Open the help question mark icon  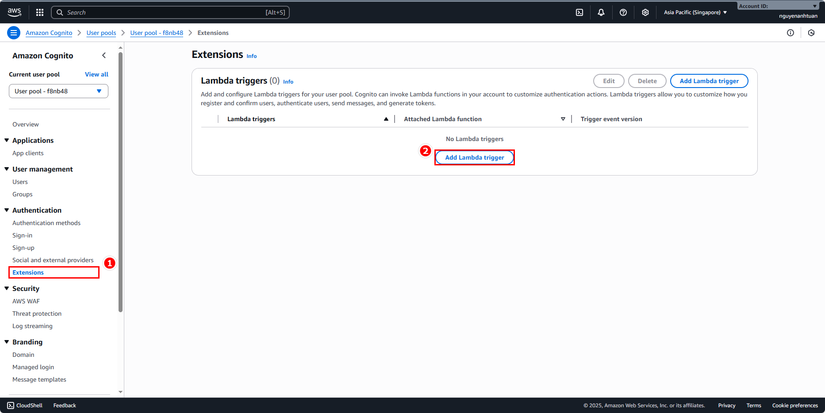623,12
